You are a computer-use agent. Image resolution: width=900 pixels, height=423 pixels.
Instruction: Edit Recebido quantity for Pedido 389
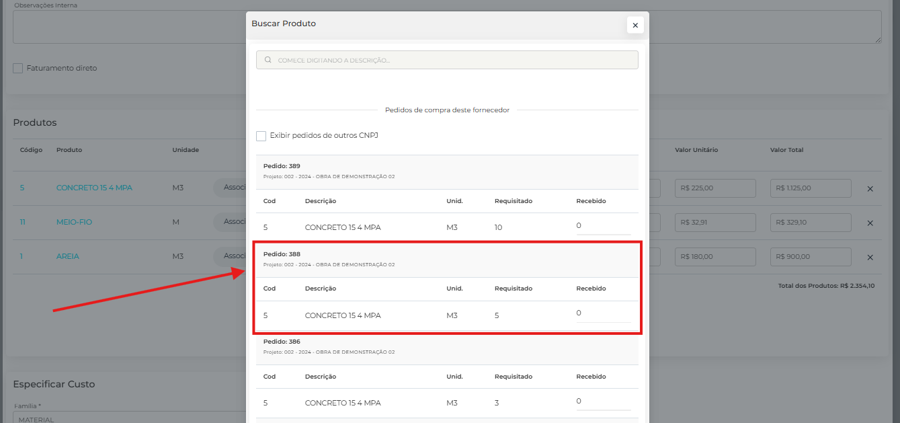tap(602, 226)
